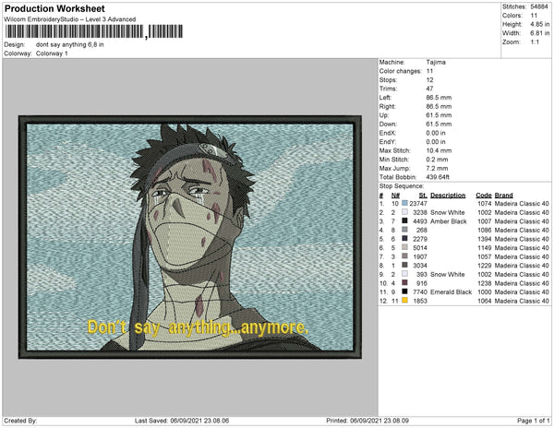Click the Down value '61.5 mm'
The height and width of the screenshot is (428, 554).
(x=439, y=124)
